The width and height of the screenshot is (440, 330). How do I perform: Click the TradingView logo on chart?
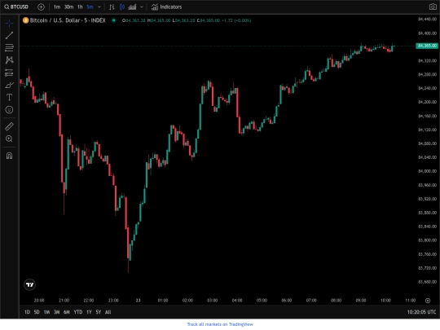30,285
